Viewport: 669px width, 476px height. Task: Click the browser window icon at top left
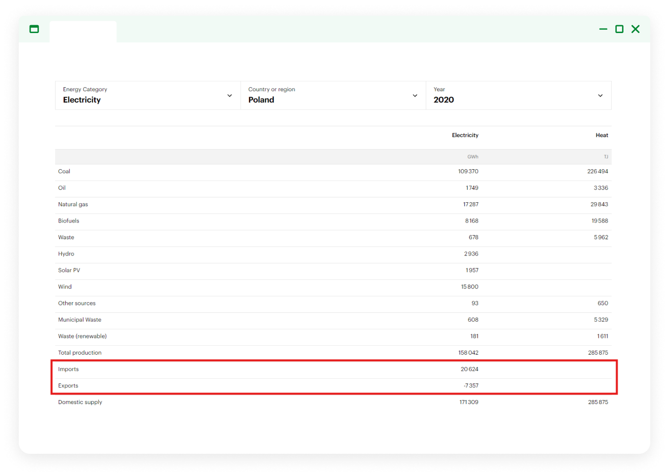[34, 29]
